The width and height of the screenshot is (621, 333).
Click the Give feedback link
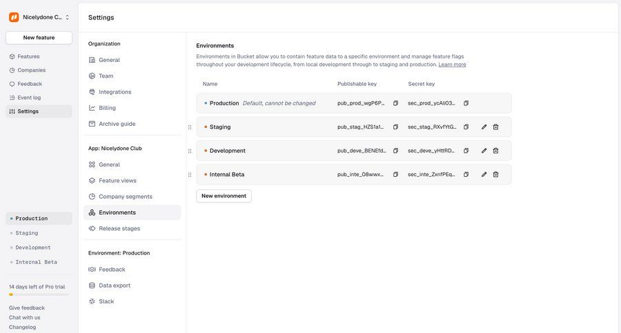pos(27,308)
